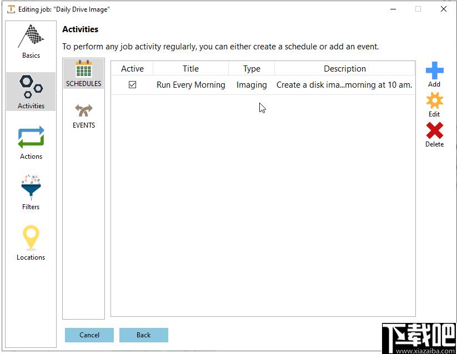The height and width of the screenshot is (354, 457).
Task: Close the Editing job window
Action: [444, 9]
